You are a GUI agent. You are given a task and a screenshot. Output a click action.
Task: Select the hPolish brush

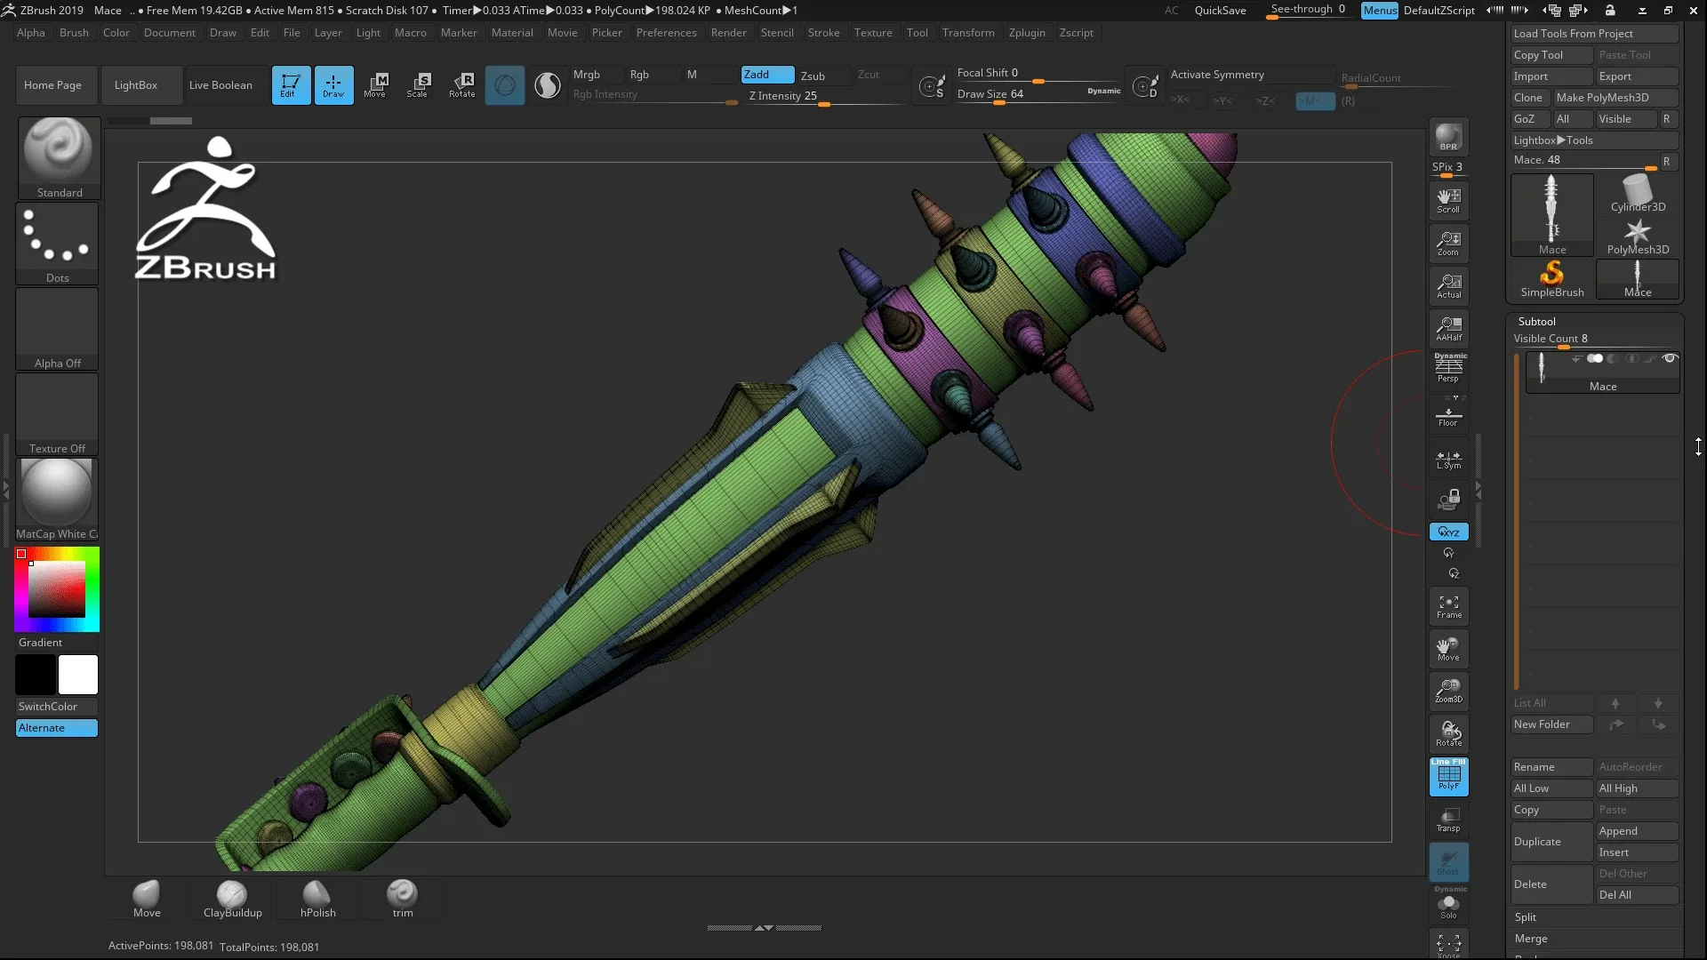click(x=317, y=895)
